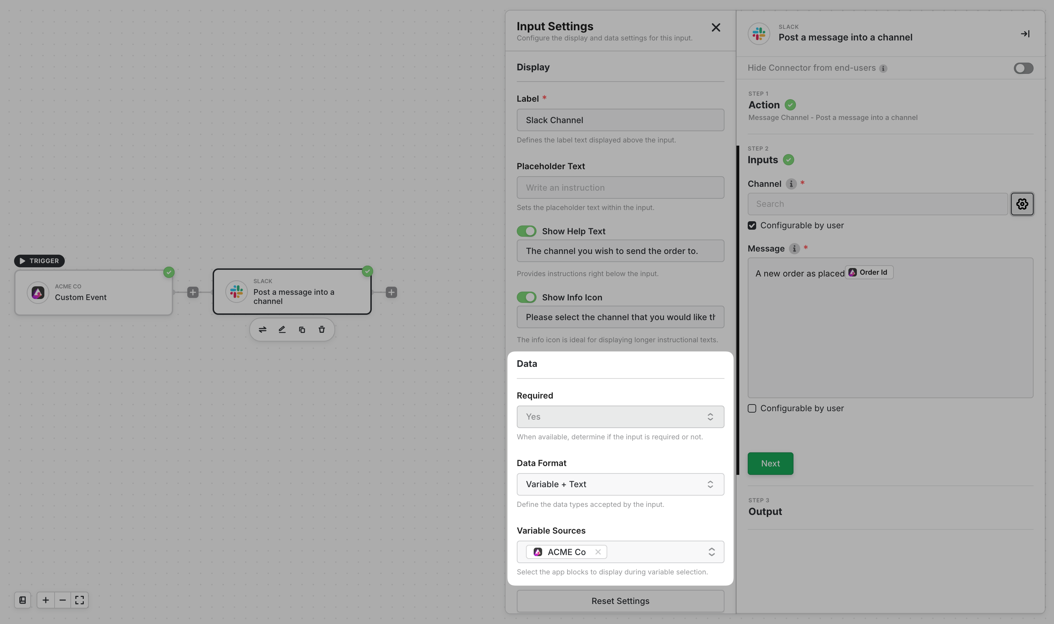Screen dimensions: 1054x624
Task: Click the Reset Settings button
Action: [x=620, y=601]
